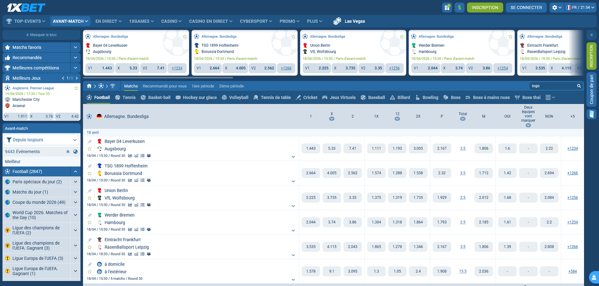Click football icon in Allemagne Bundesliga header
The image size is (599, 286).
pos(89,116)
